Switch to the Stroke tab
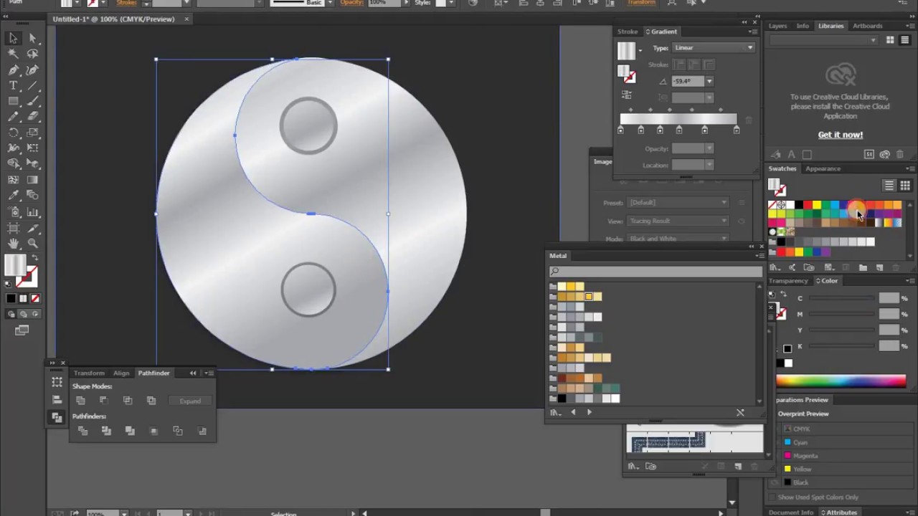Screen dimensions: 918x516 pos(628,32)
